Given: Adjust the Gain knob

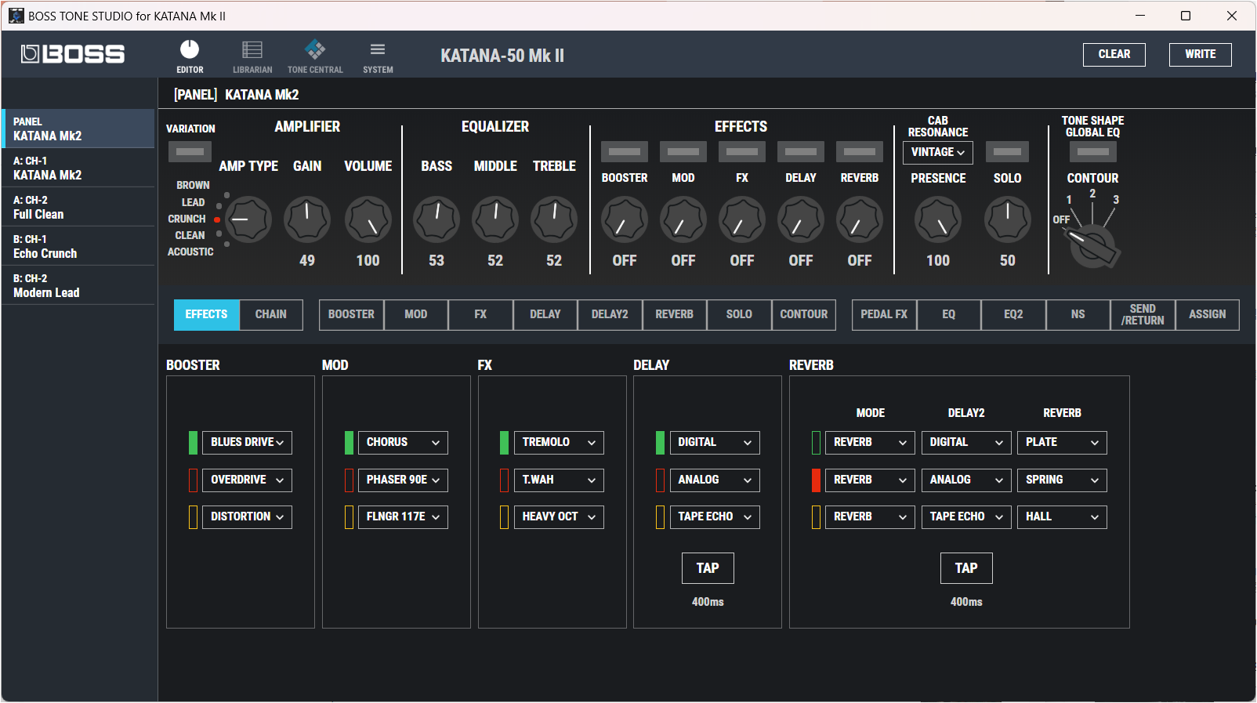Looking at the screenshot, I should (307, 219).
